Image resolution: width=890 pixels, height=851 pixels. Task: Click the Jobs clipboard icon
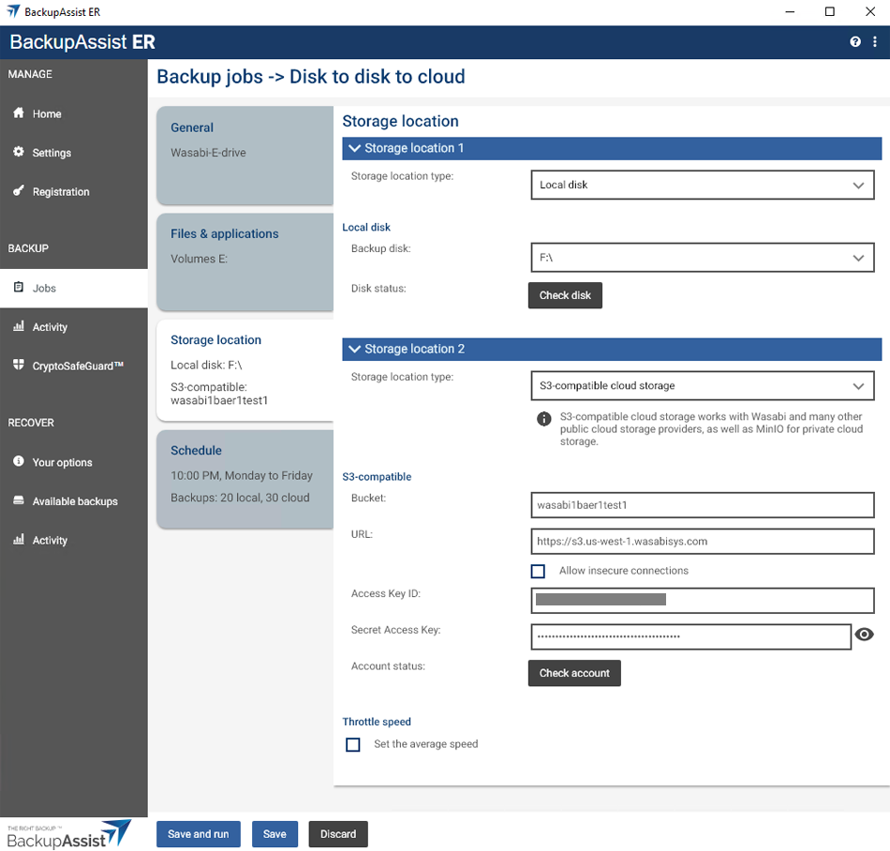click(19, 288)
